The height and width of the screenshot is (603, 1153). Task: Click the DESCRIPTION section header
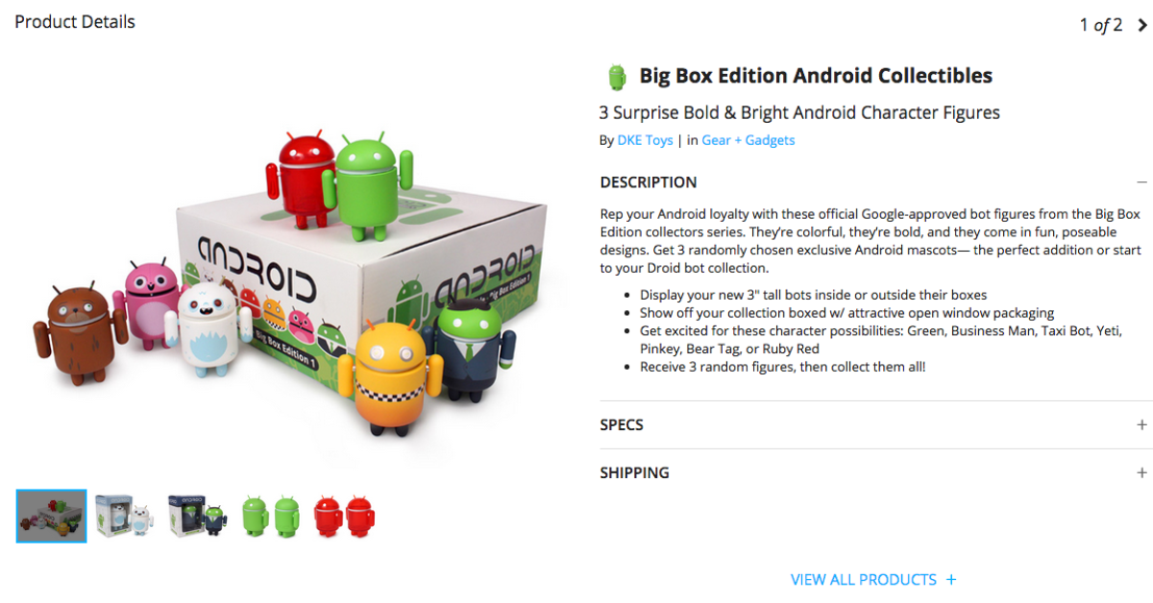point(873,181)
